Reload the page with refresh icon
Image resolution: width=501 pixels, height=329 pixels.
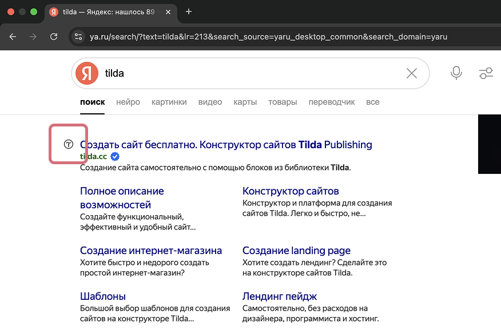pyautogui.click(x=54, y=37)
